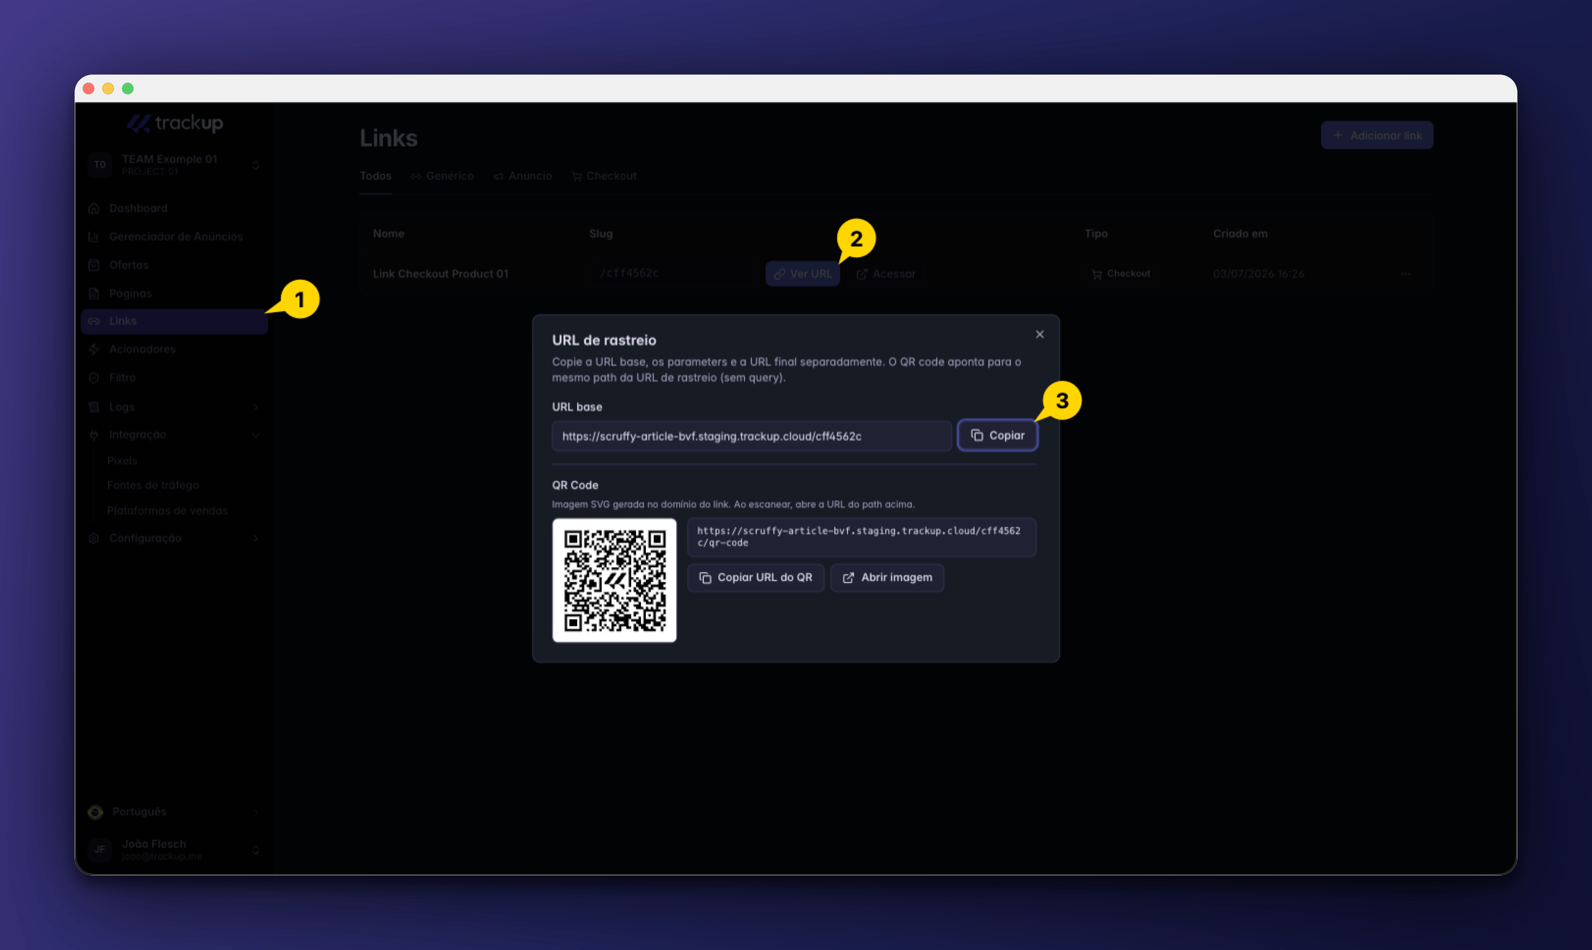
Task: Switch to the Todos tab
Action: tap(375, 176)
